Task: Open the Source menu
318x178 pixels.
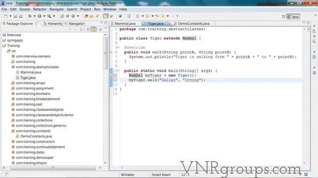Action: [x=25, y=9]
